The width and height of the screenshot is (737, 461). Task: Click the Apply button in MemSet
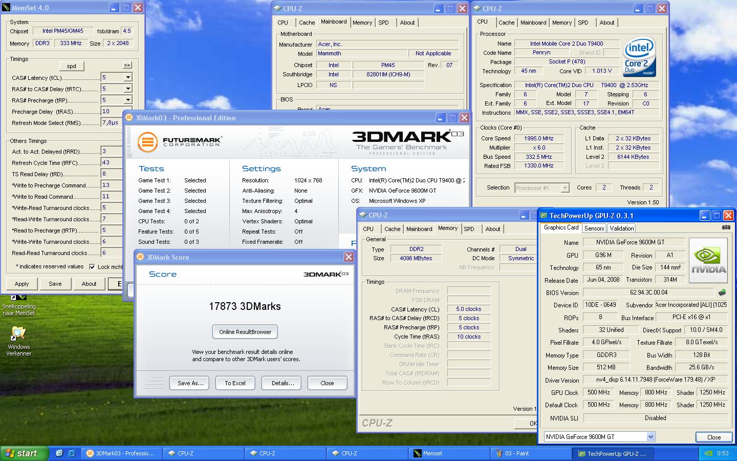click(x=21, y=284)
